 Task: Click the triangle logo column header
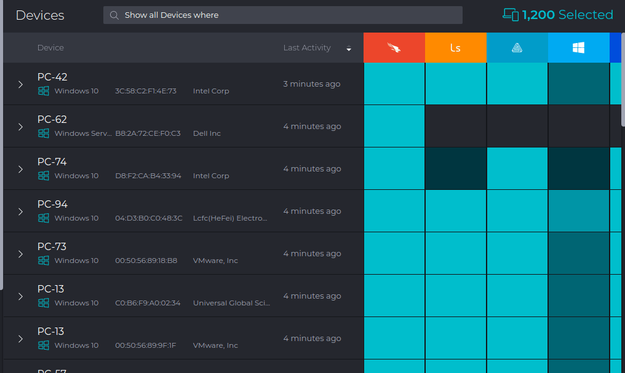click(517, 47)
